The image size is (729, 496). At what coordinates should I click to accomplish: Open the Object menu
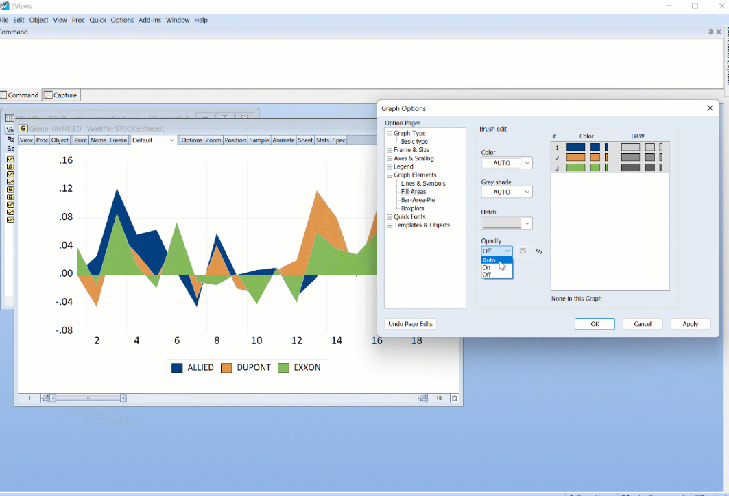point(38,20)
